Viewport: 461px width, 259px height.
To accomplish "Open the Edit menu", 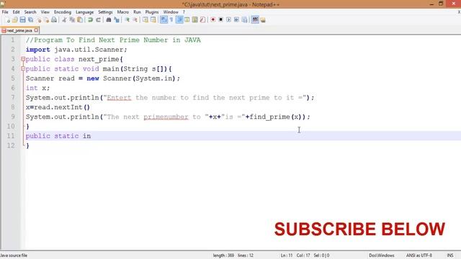I will point(16,12).
